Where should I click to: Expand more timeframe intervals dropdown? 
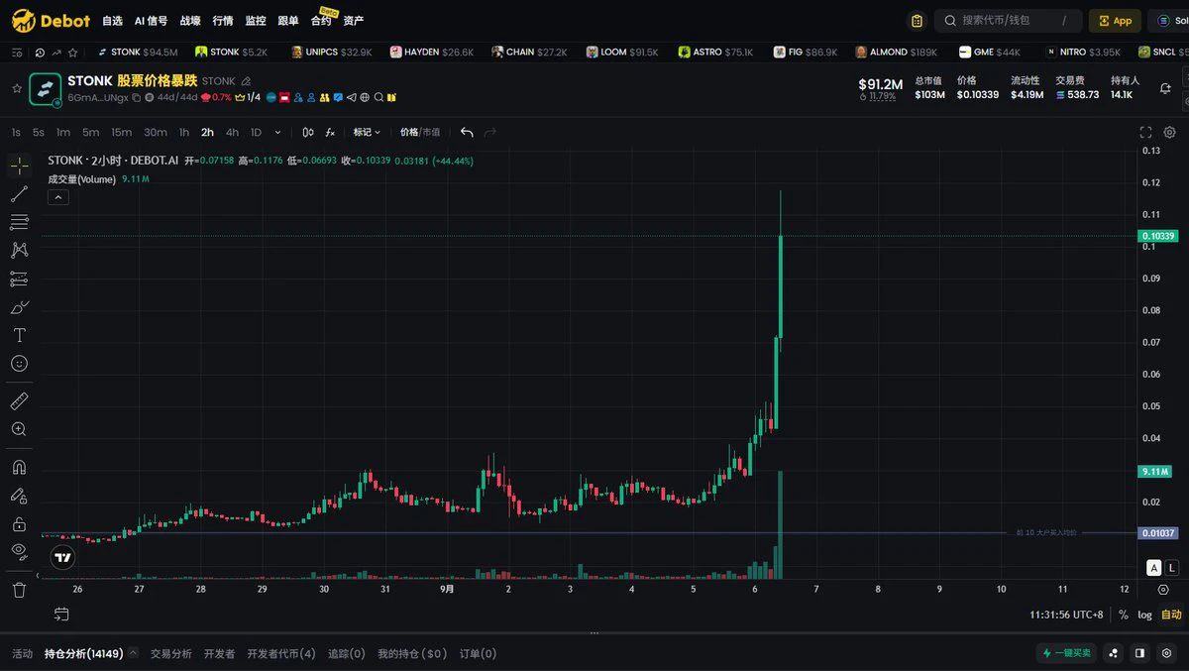click(x=277, y=132)
